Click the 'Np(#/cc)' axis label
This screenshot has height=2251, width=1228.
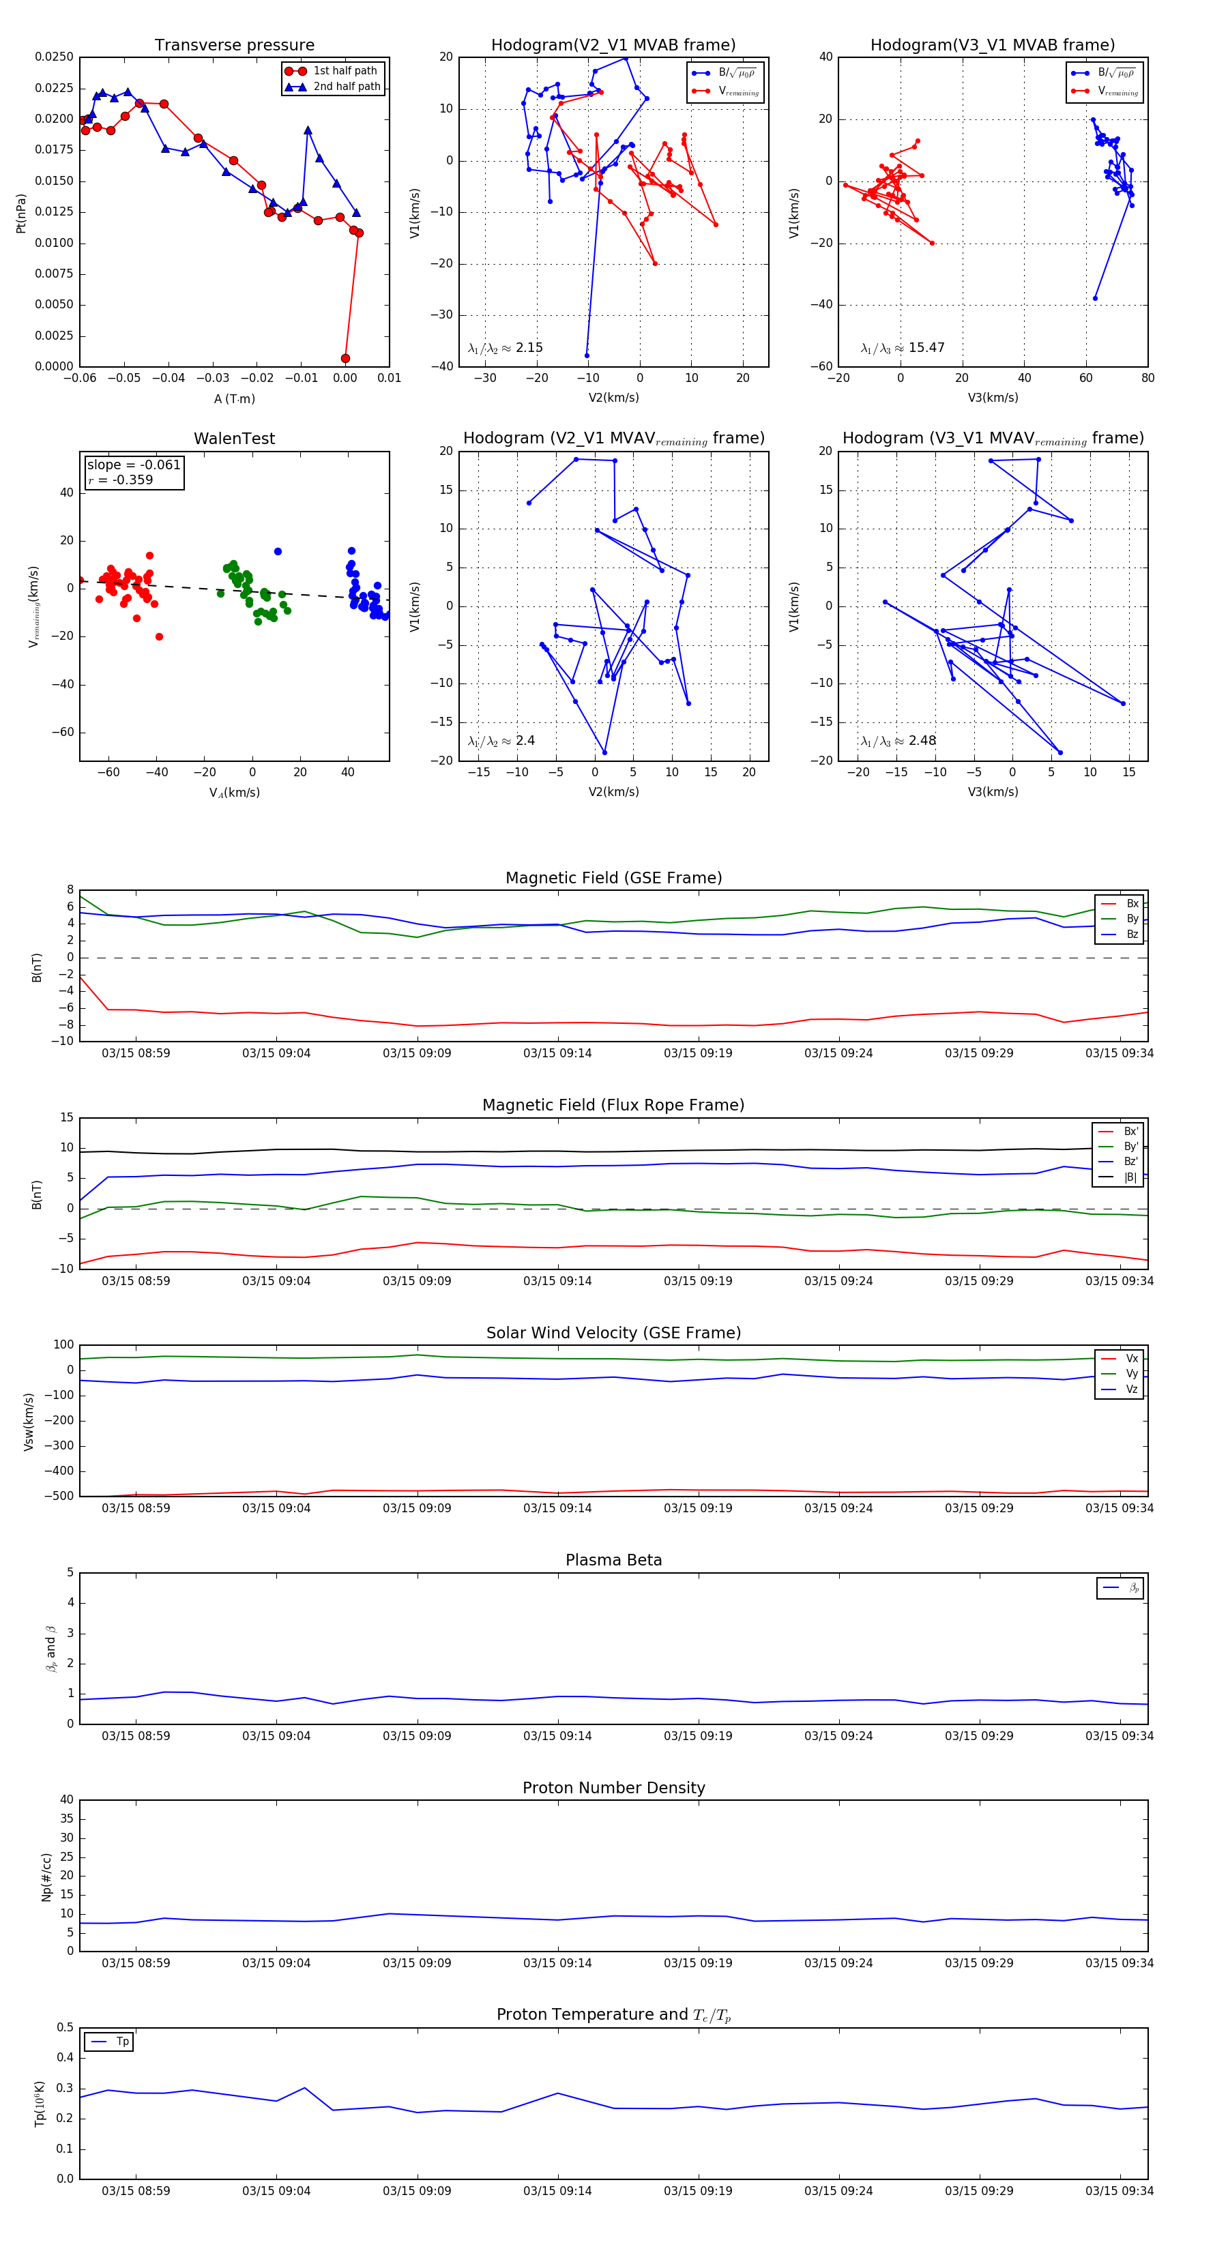[x=46, y=1875]
